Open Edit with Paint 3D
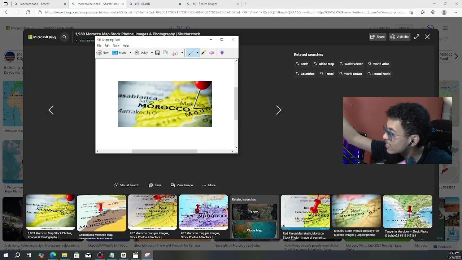462x260 pixels. [x=222, y=53]
